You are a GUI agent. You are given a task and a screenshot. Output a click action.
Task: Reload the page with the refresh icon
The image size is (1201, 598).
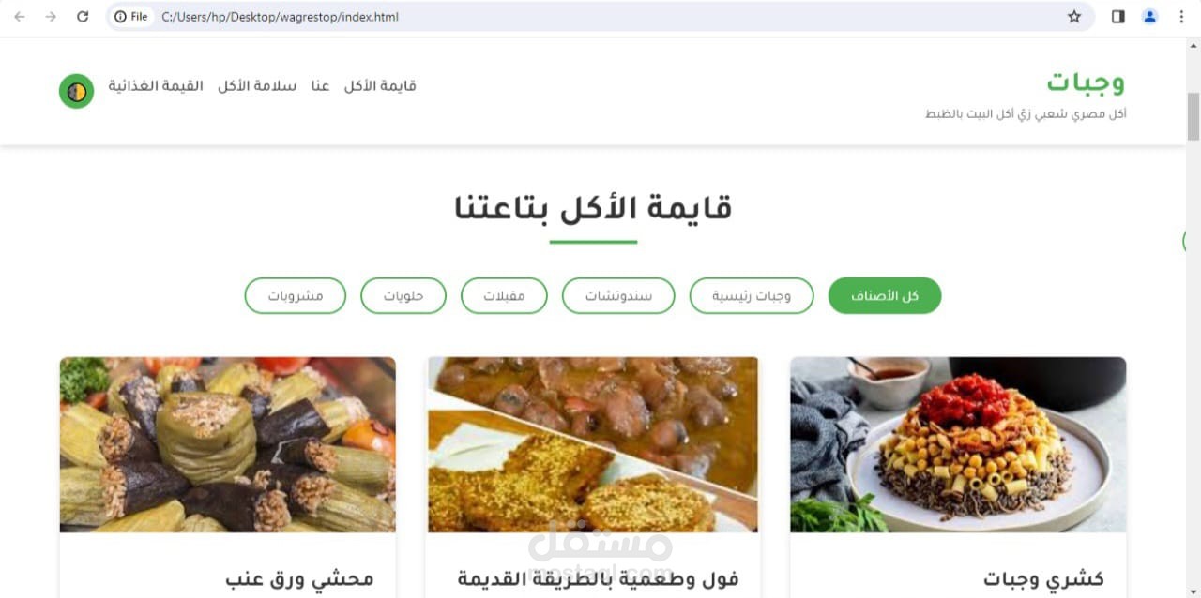83,17
